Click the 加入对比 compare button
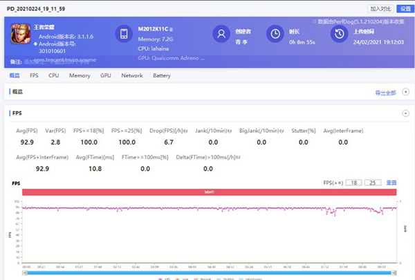This screenshot has height=280, width=415. coord(378,9)
